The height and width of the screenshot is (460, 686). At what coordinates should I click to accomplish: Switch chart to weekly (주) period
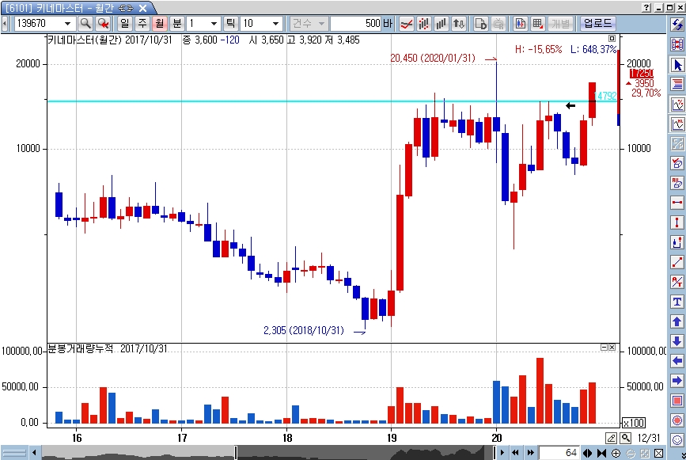click(142, 23)
